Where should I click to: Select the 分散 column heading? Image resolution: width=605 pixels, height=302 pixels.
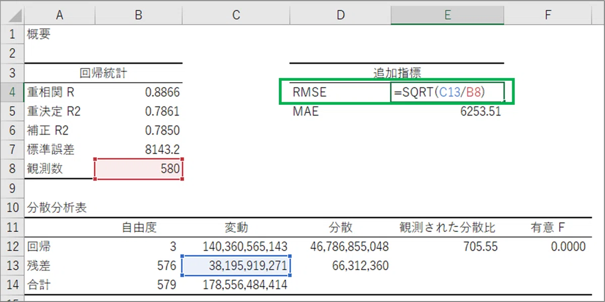[340, 227]
